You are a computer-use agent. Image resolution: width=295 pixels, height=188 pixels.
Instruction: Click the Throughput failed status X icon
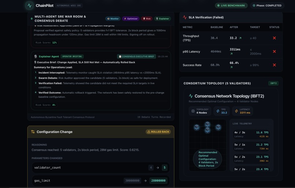[x=274, y=38]
